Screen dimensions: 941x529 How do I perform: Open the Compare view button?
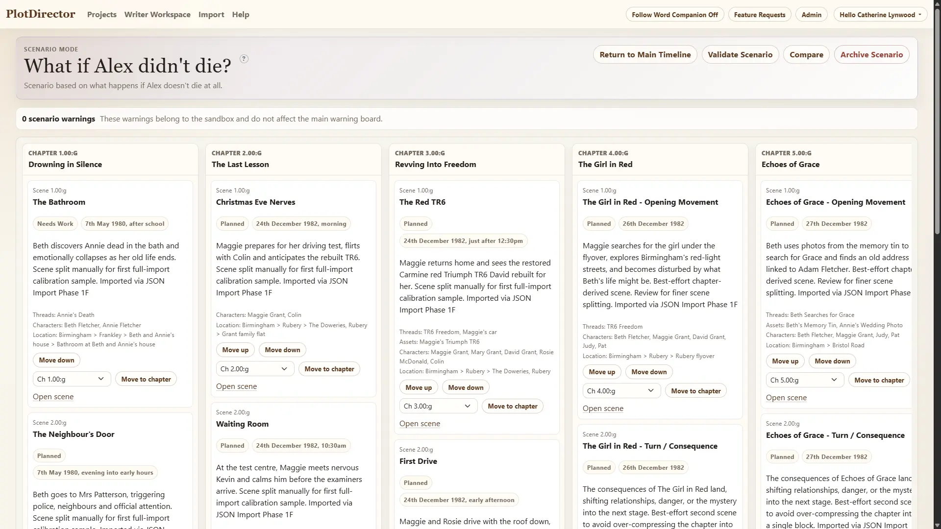[806, 55]
